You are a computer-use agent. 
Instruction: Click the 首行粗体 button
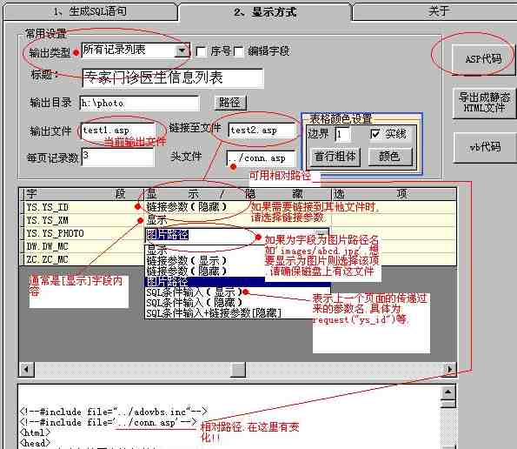335,156
